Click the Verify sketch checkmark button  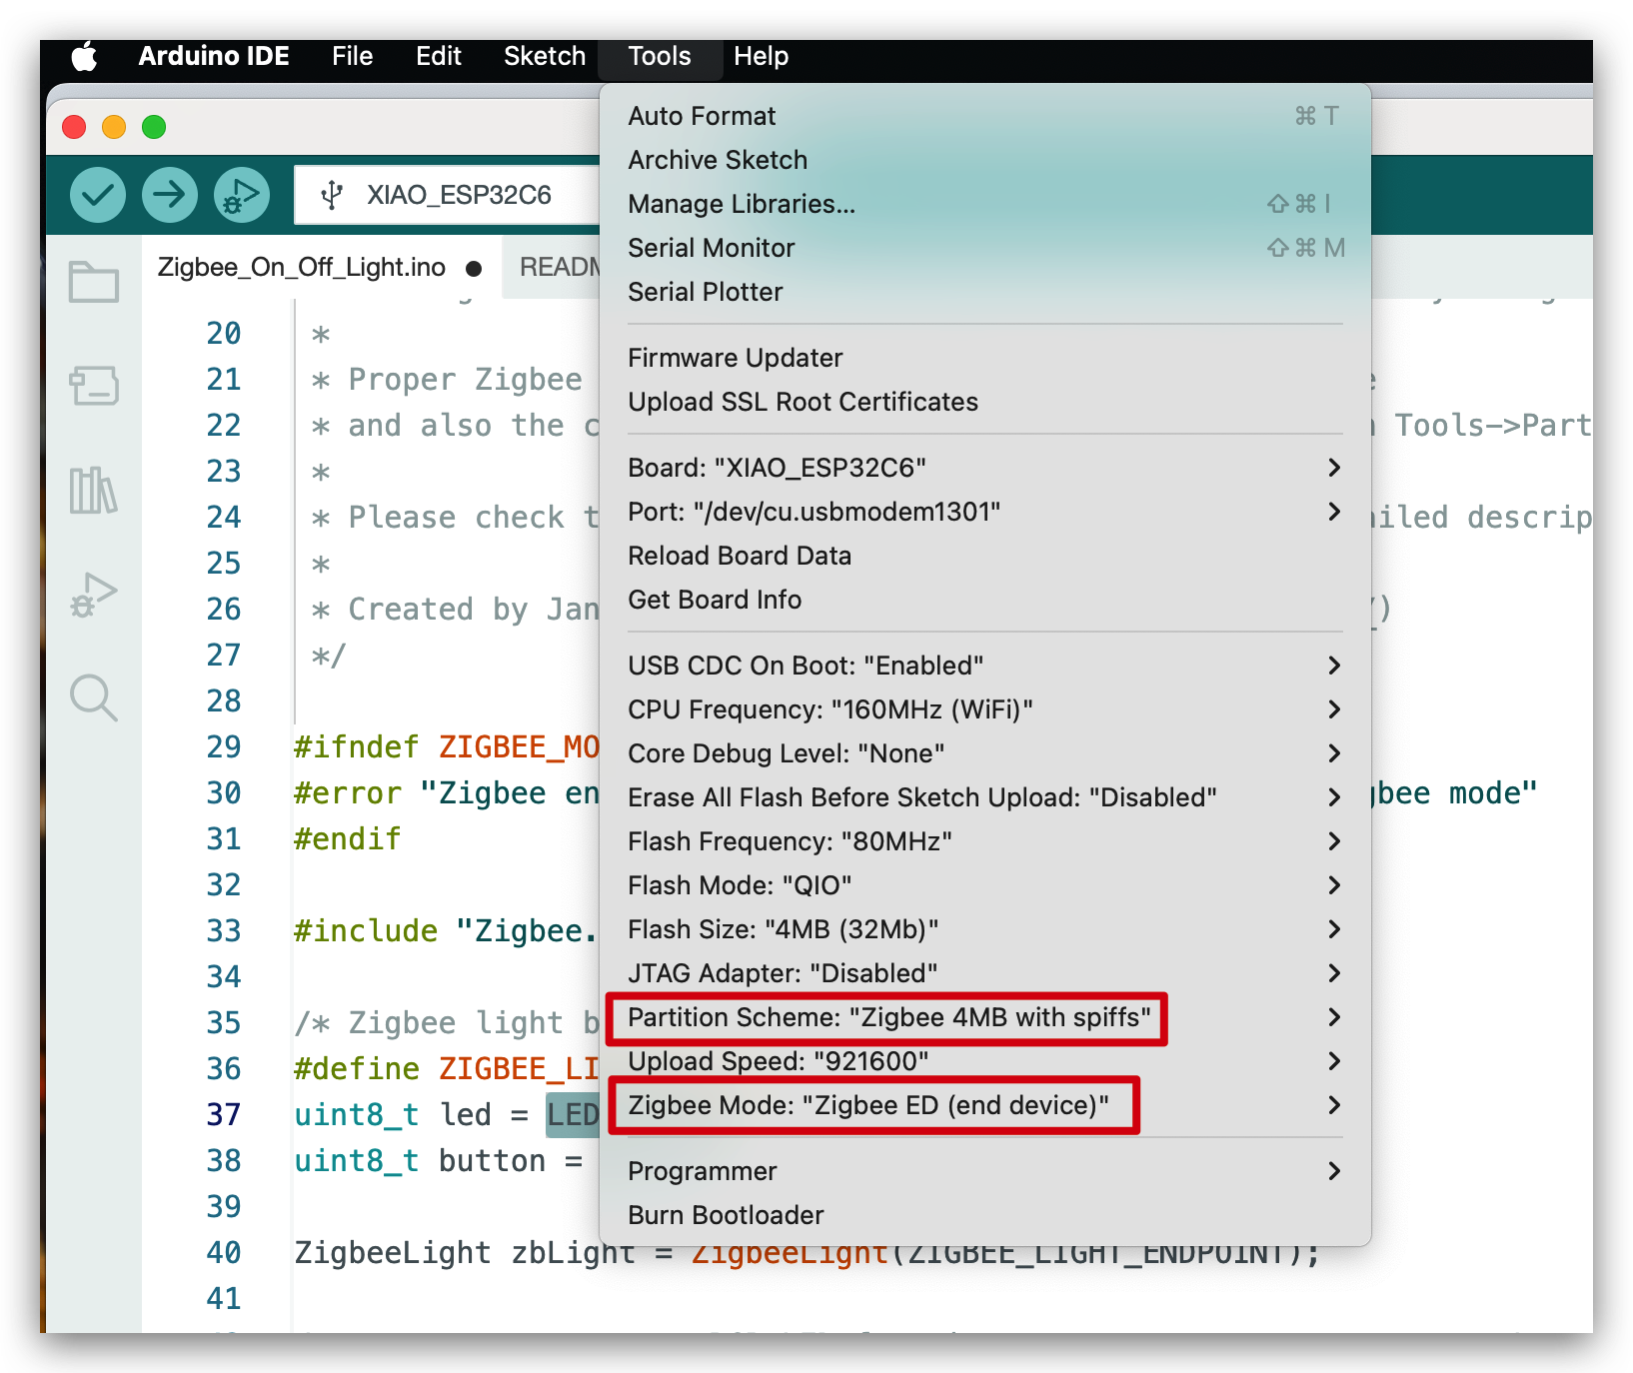98,195
